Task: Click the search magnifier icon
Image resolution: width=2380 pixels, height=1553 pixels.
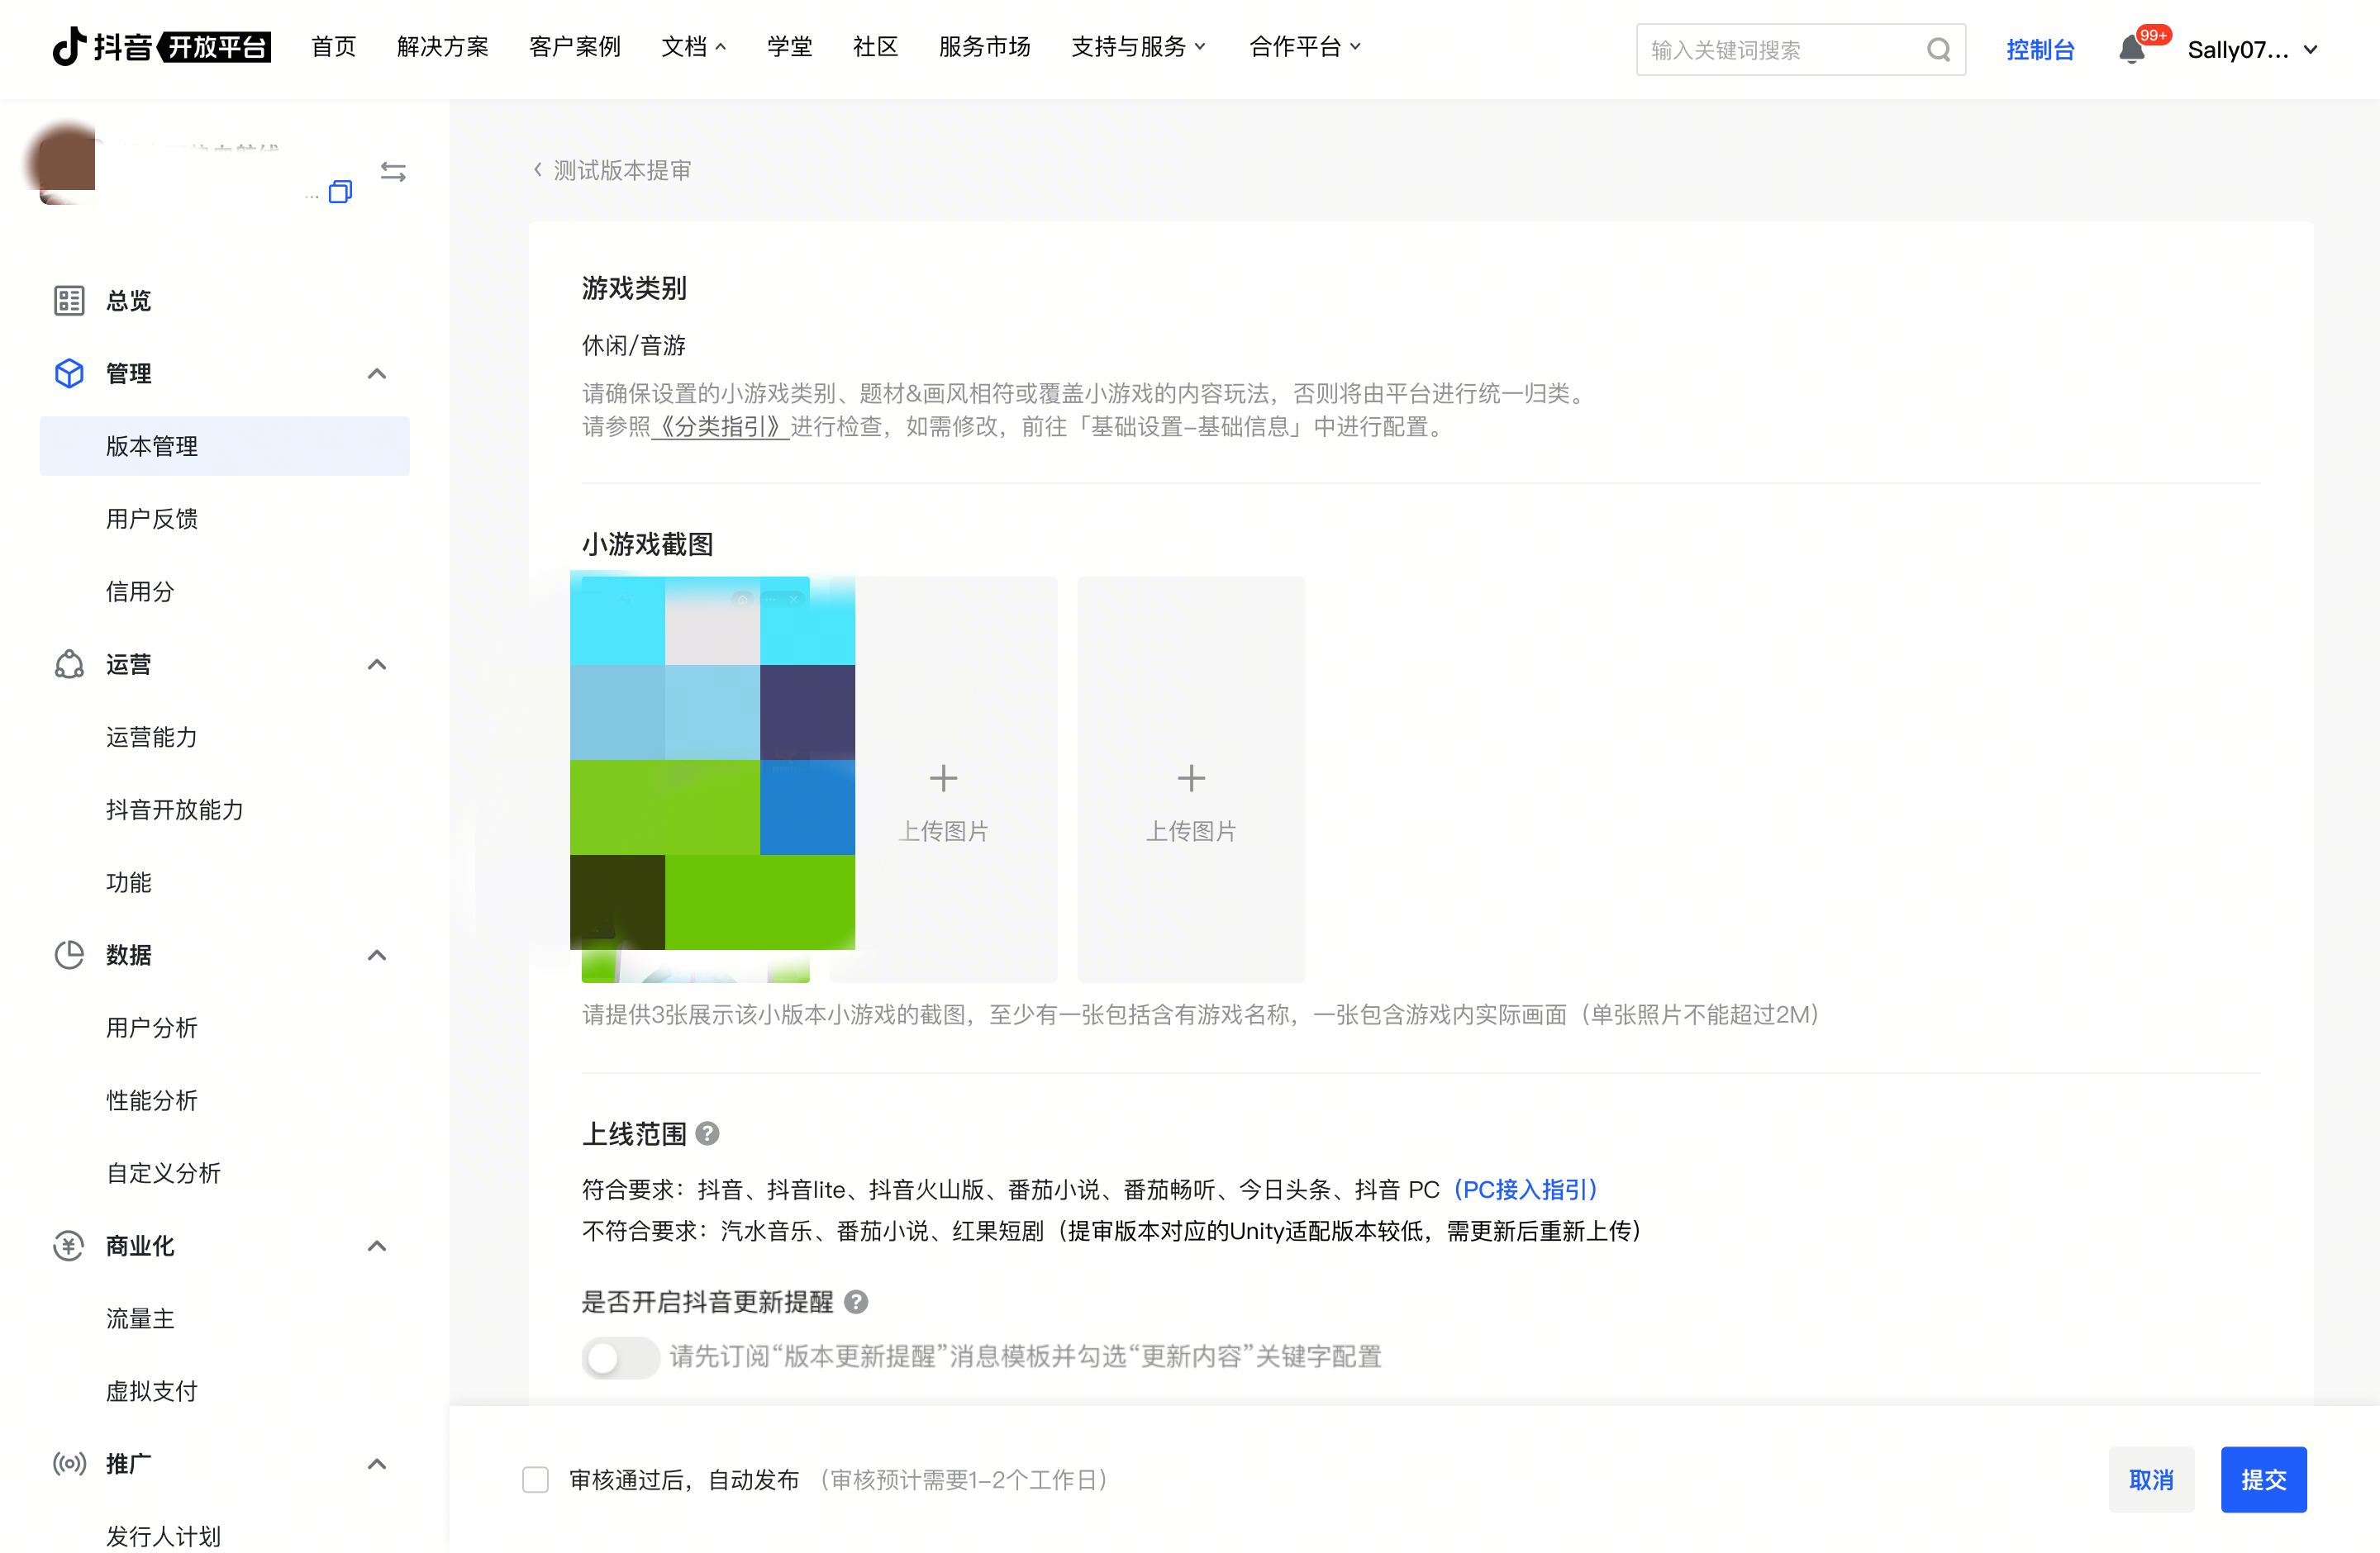Action: (x=1938, y=50)
